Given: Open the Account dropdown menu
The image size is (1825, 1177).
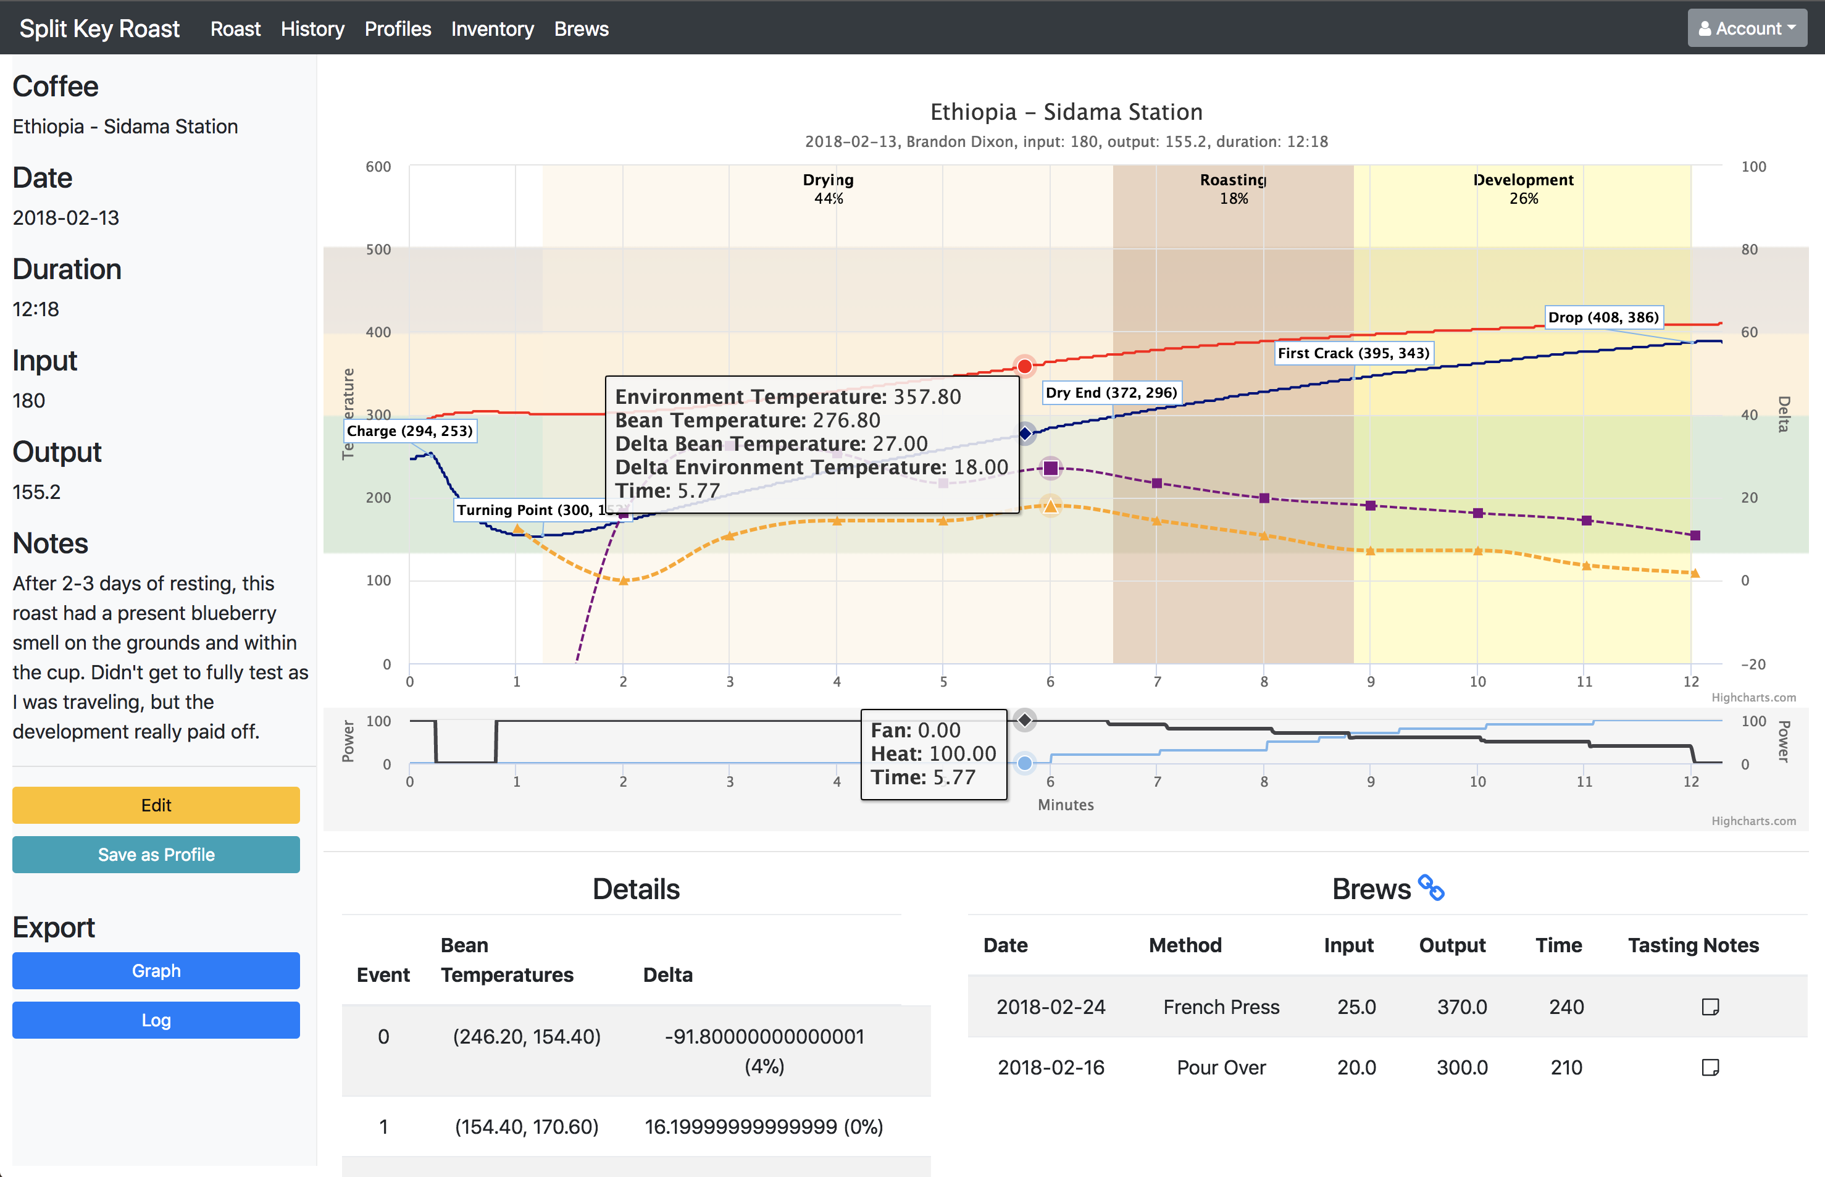Looking at the screenshot, I should pyautogui.click(x=1747, y=28).
